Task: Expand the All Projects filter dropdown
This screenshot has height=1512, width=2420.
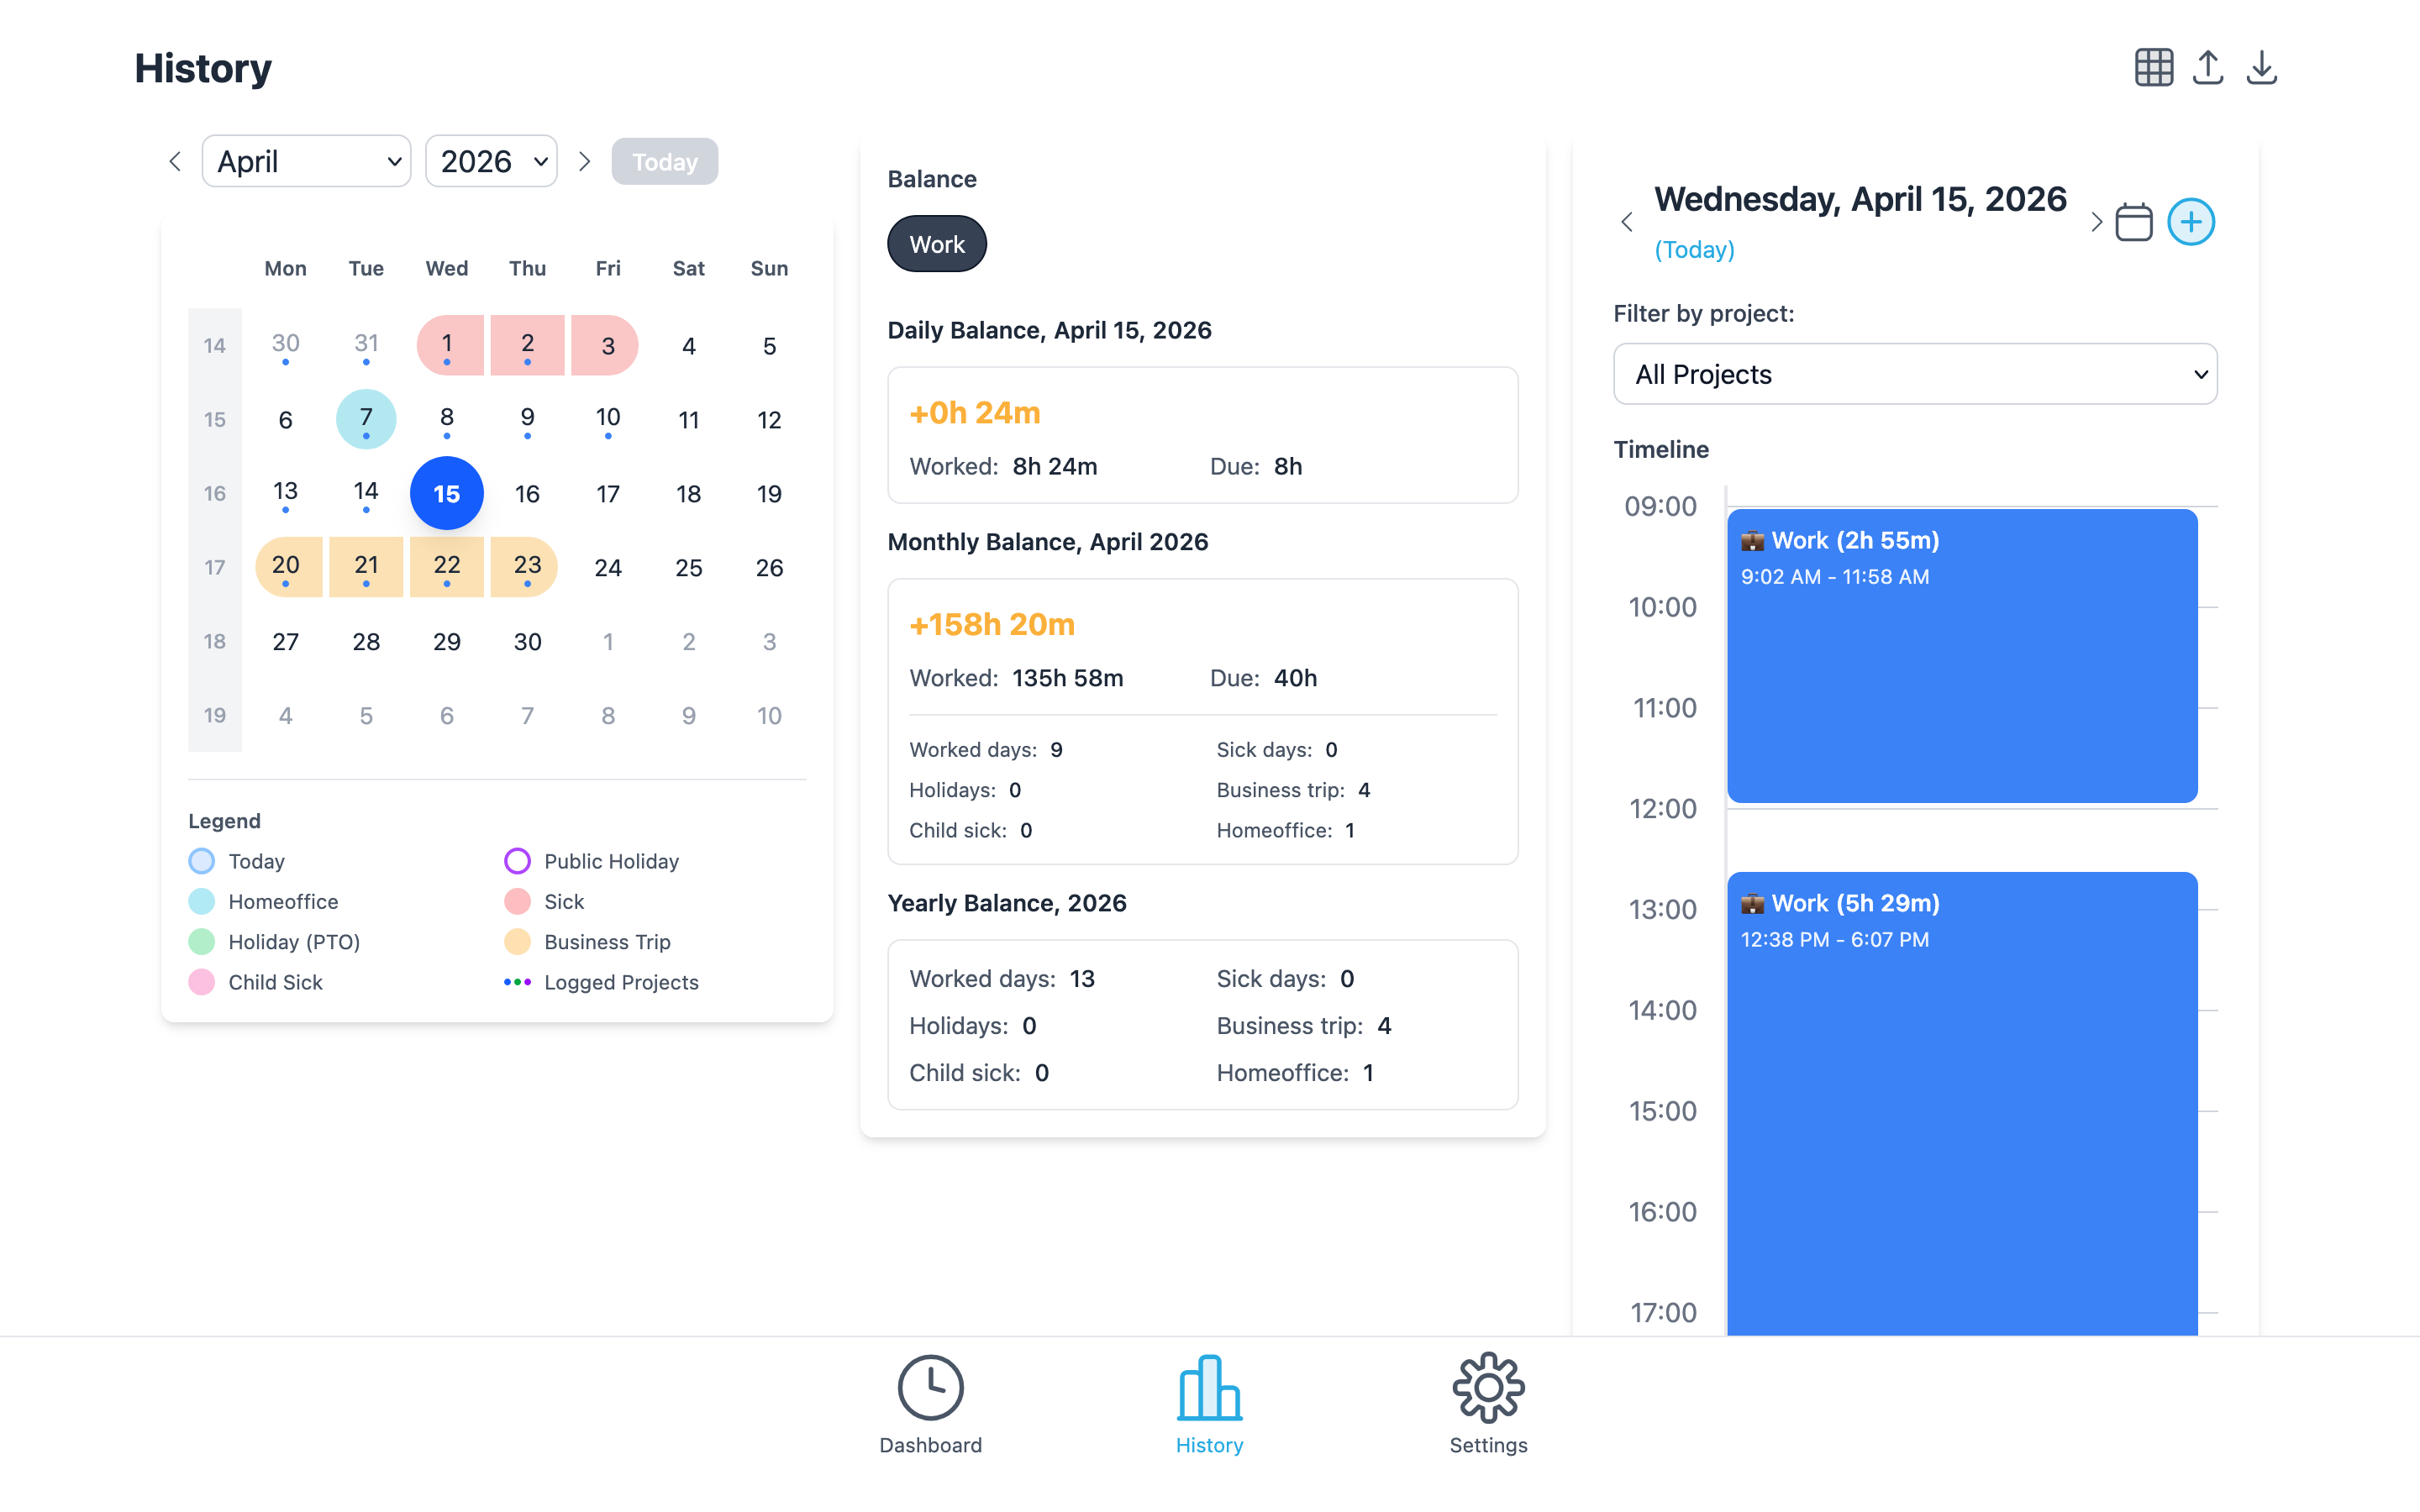Action: (1914, 374)
